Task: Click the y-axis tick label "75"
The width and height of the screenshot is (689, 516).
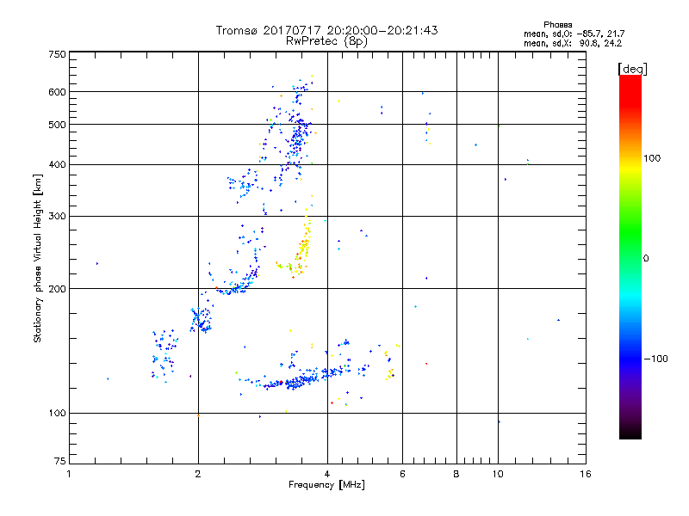Action: [60, 461]
